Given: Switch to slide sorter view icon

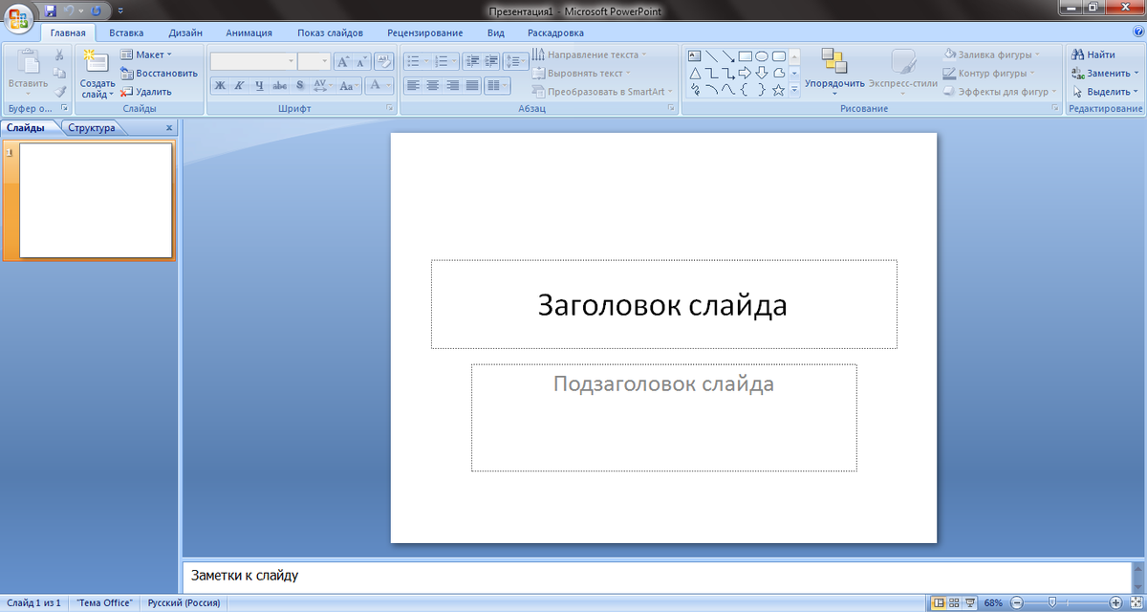Looking at the screenshot, I should pos(953,602).
